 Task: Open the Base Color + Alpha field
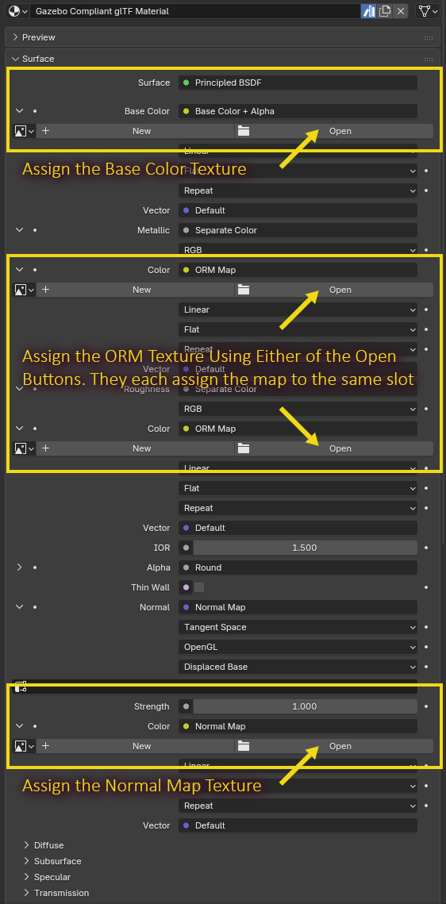tap(298, 111)
